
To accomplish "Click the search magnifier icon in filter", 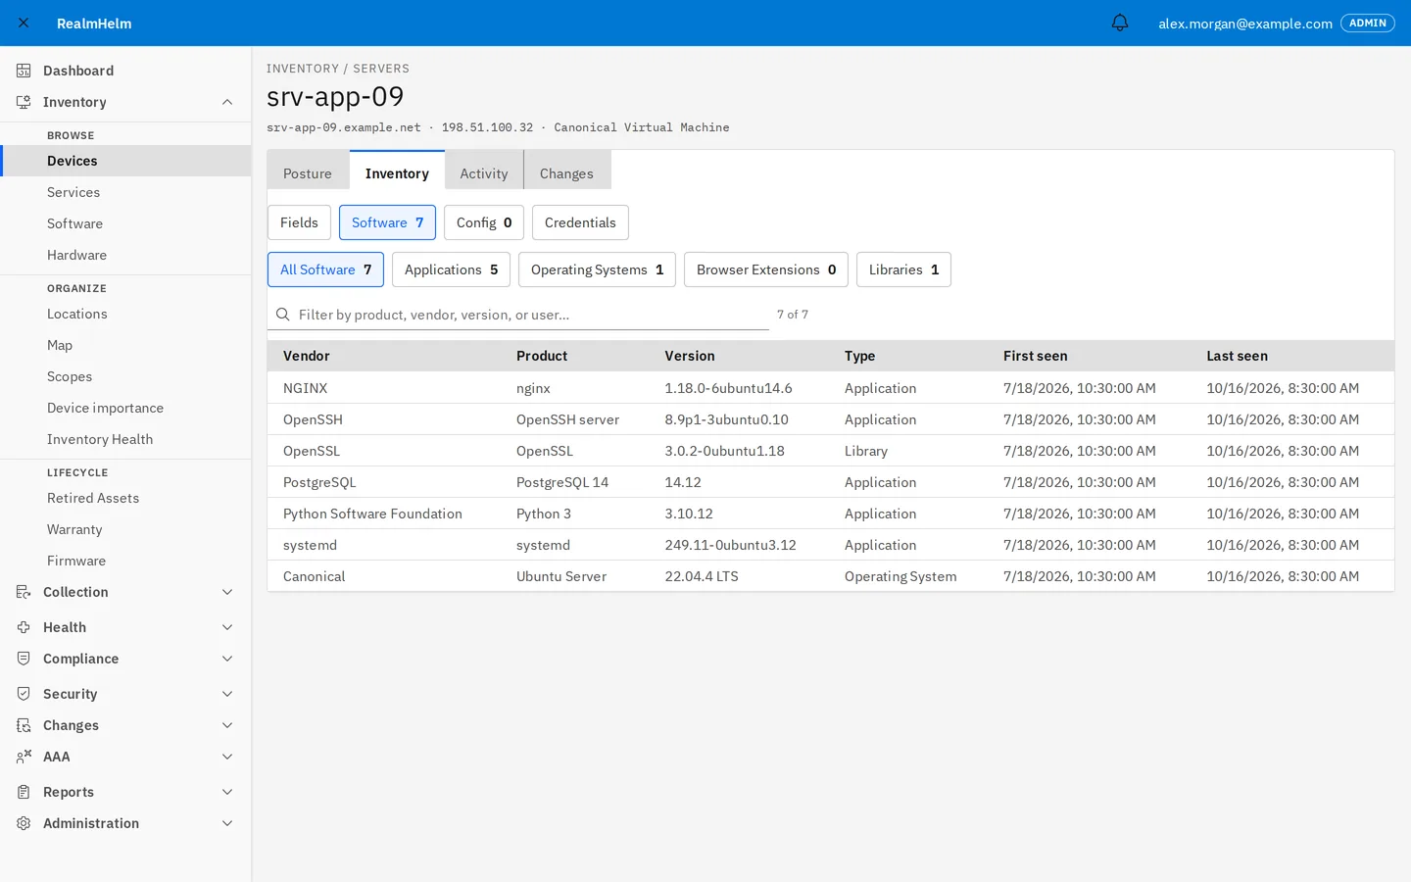I will [x=282, y=315].
